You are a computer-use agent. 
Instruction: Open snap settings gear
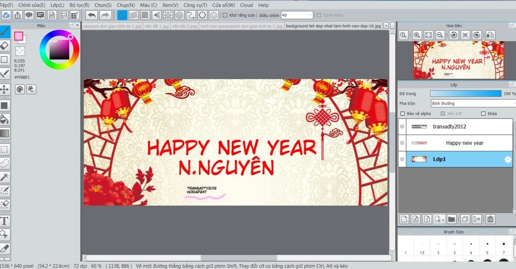pos(214,15)
